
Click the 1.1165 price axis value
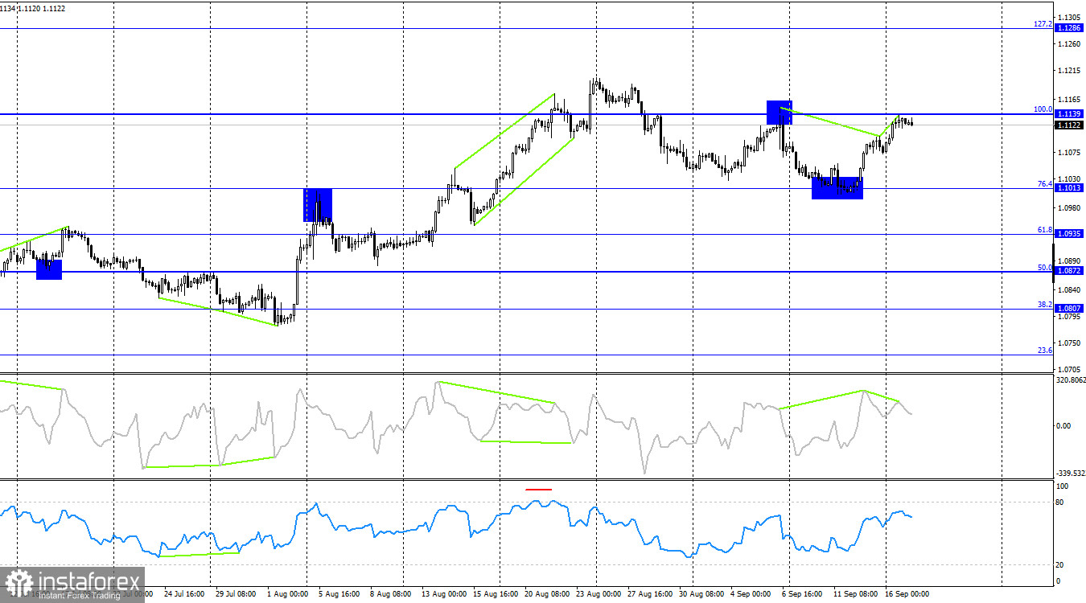(1069, 98)
